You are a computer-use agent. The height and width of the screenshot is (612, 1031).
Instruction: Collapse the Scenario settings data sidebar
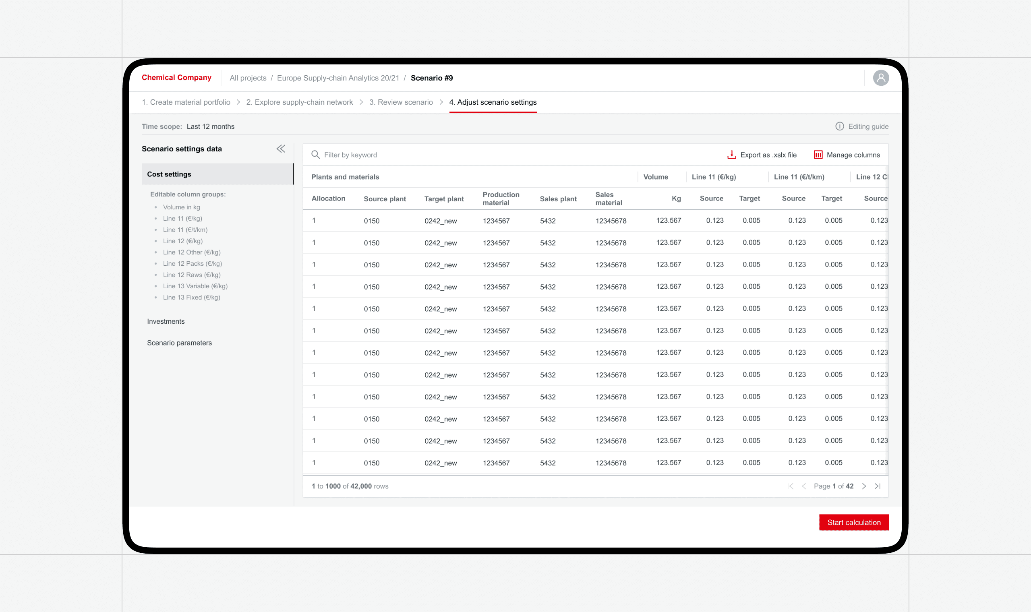(x=281, y=149)
